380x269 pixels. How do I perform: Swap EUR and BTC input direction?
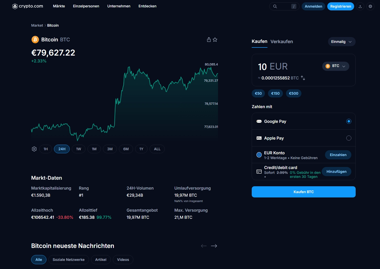pos(303,78)
